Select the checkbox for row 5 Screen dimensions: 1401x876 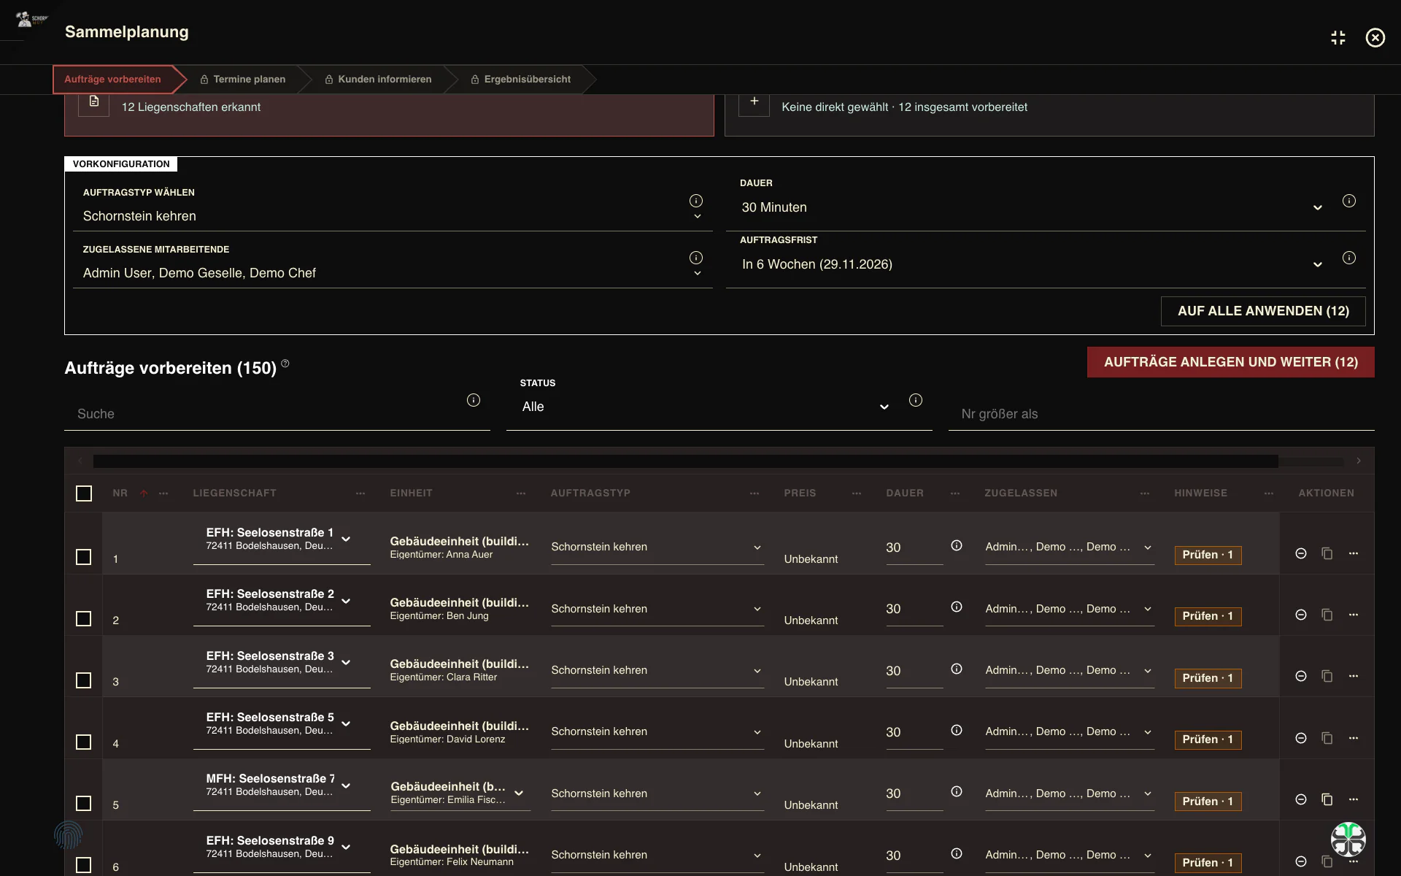pos(84,803)
